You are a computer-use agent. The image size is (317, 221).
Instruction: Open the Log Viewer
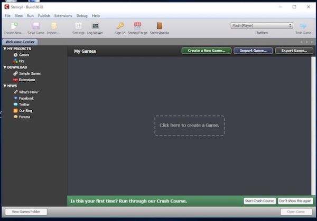pyautogui.click(x=95, y=26)
